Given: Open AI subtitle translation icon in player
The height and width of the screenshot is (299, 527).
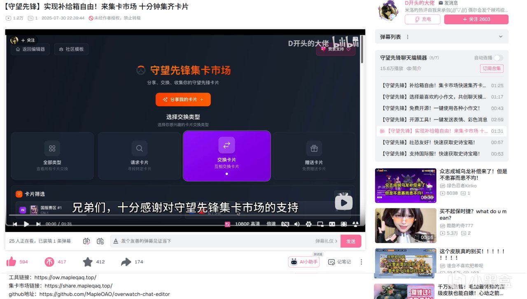Looking at the screenshot, I should [227, 224].
